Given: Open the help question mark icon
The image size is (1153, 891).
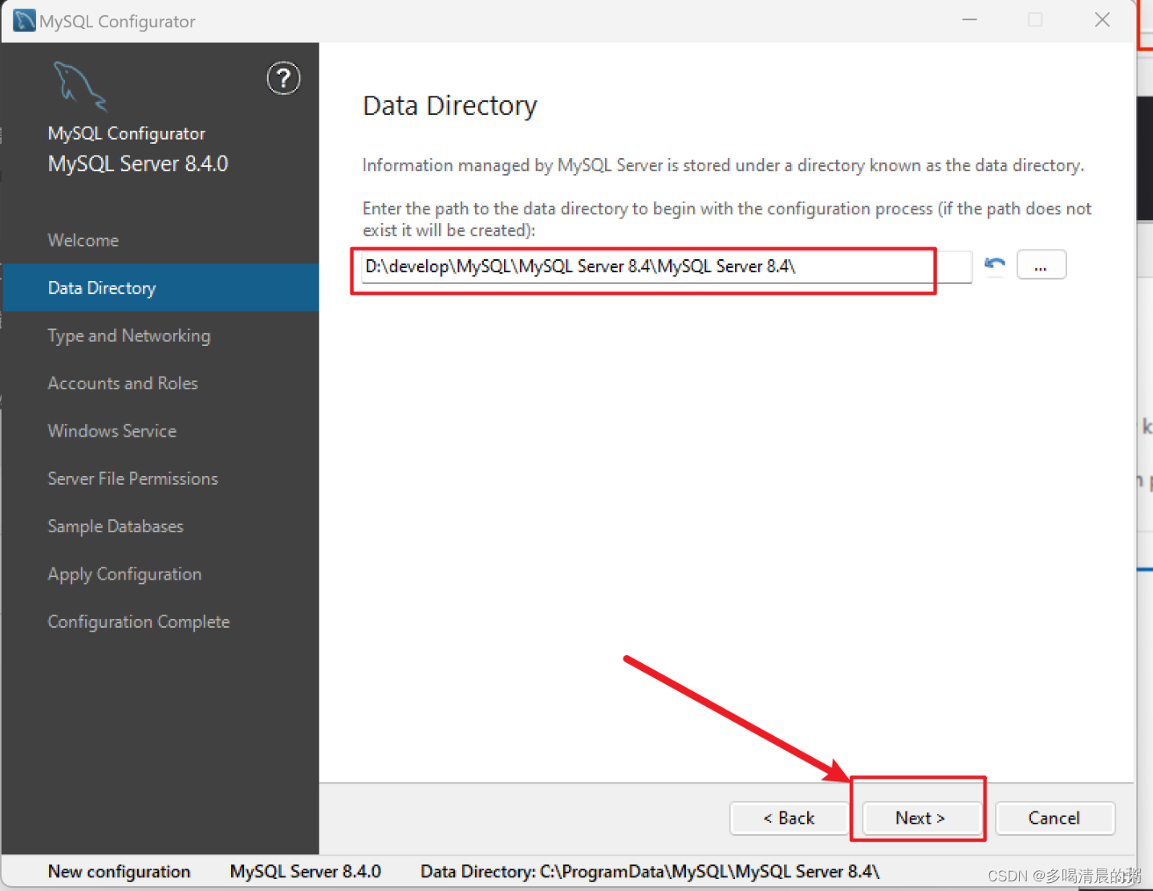Looking at the screenshot, I should pos(283,79).
